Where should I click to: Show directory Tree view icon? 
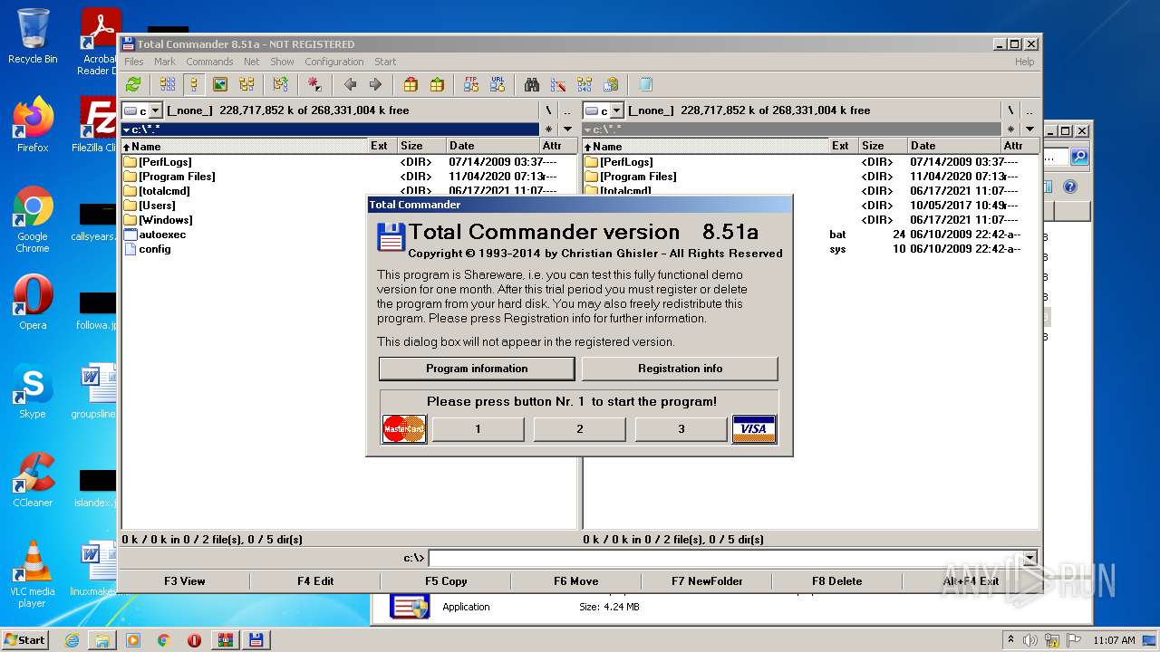click(x=246, y=84)
